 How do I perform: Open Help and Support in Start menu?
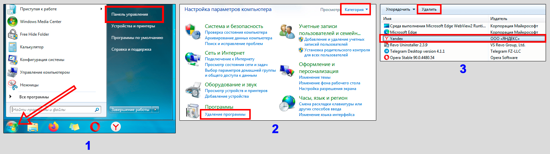131,49
